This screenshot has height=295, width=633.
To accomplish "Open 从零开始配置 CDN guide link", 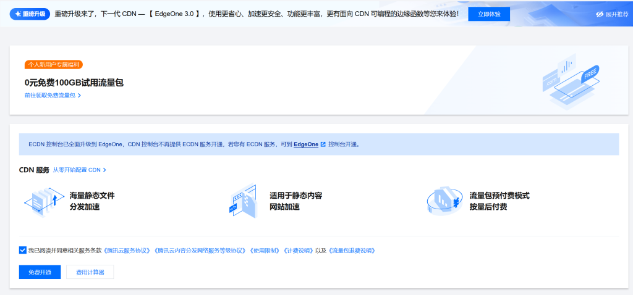I will (x=80, y=170).
